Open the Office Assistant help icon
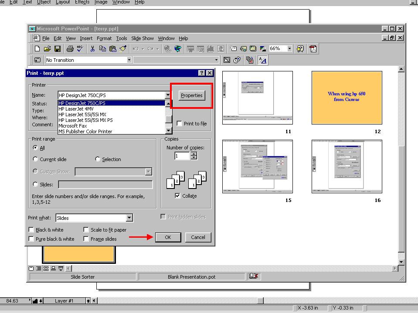418x313 pixels. [300, 49]
